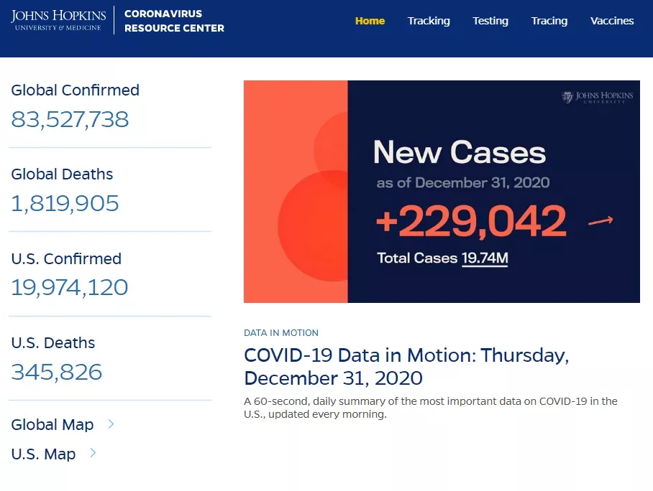
Task: Click the underlined 19.74M total cases value
Action: click(485, 258)
